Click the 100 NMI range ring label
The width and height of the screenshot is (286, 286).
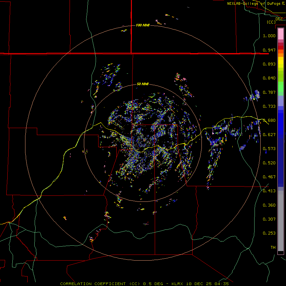143,25
